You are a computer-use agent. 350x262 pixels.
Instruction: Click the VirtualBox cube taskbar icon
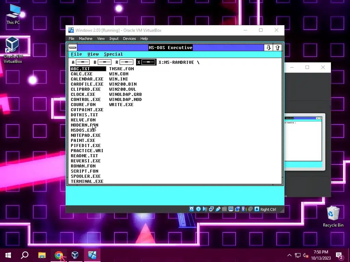pyautogui.click(x=75, y=255)
